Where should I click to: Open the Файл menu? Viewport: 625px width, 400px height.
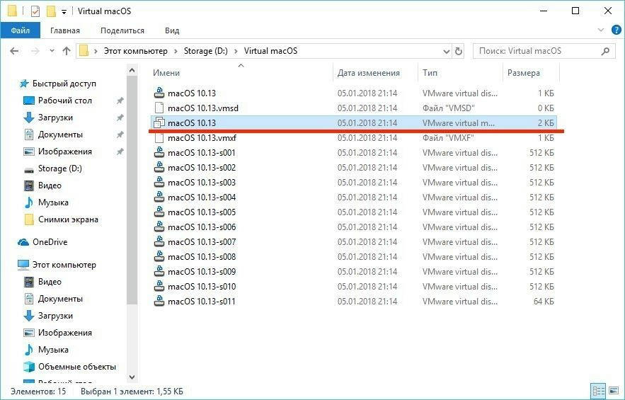point(21,30)
